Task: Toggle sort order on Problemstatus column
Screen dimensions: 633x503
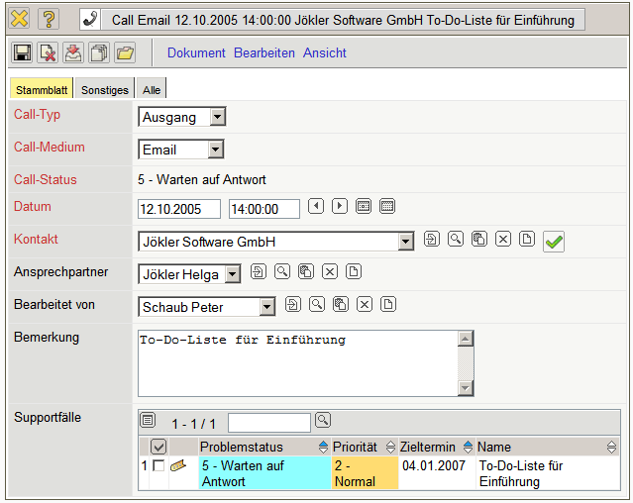Action: [323, 447]
